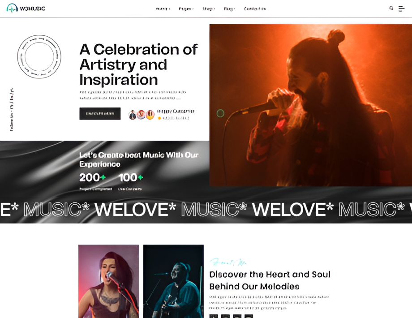This screenshot has width=412, height=318.
Task: Expand the Pages dropdown in the navigation
Action: tap(186, 9)
